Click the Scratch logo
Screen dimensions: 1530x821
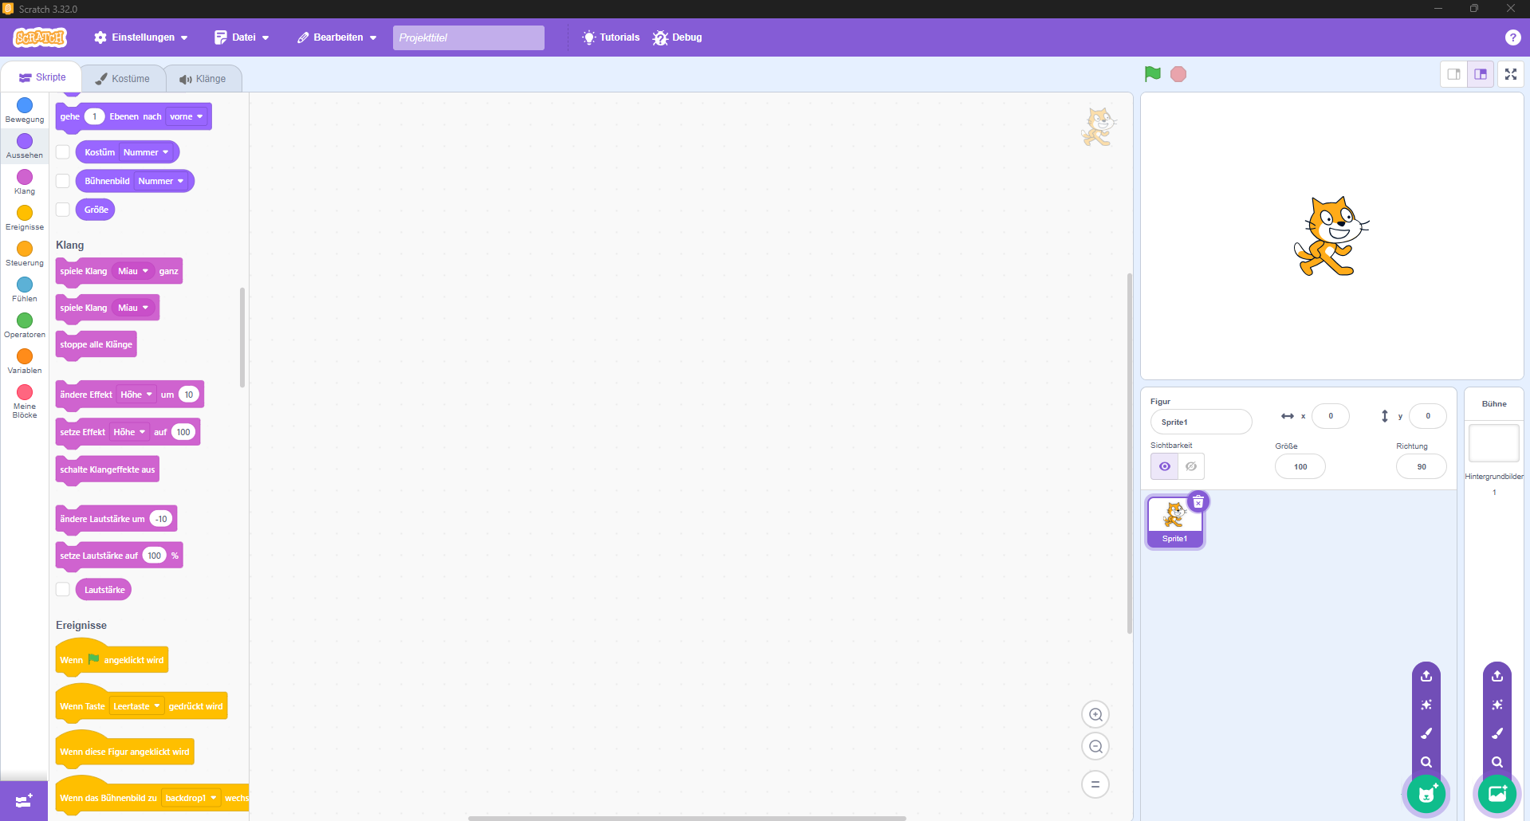point(40,37)
